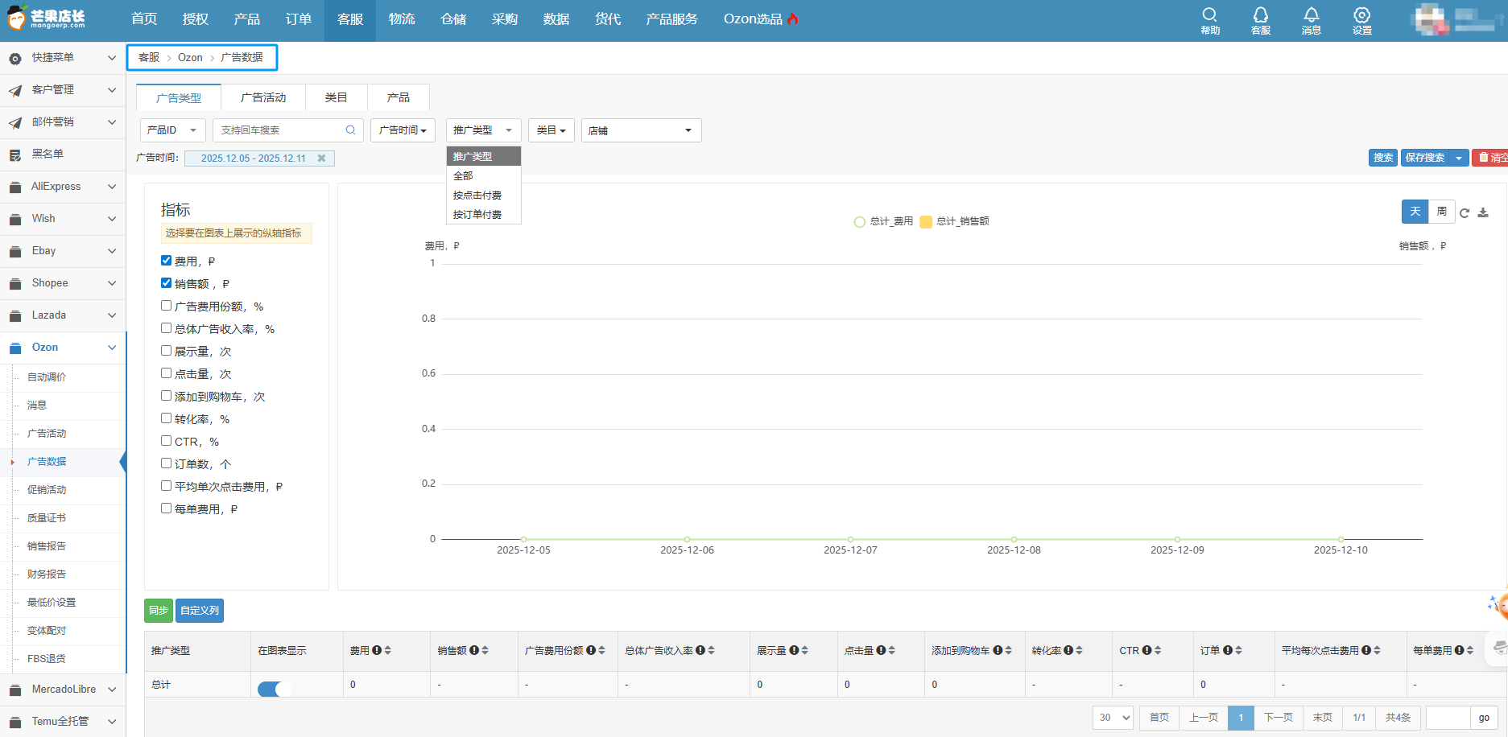The height and width of the screenshot is (737, 1508).
Task: Uncheck the 销售额 metric checkbox
Action: point(166,283)
